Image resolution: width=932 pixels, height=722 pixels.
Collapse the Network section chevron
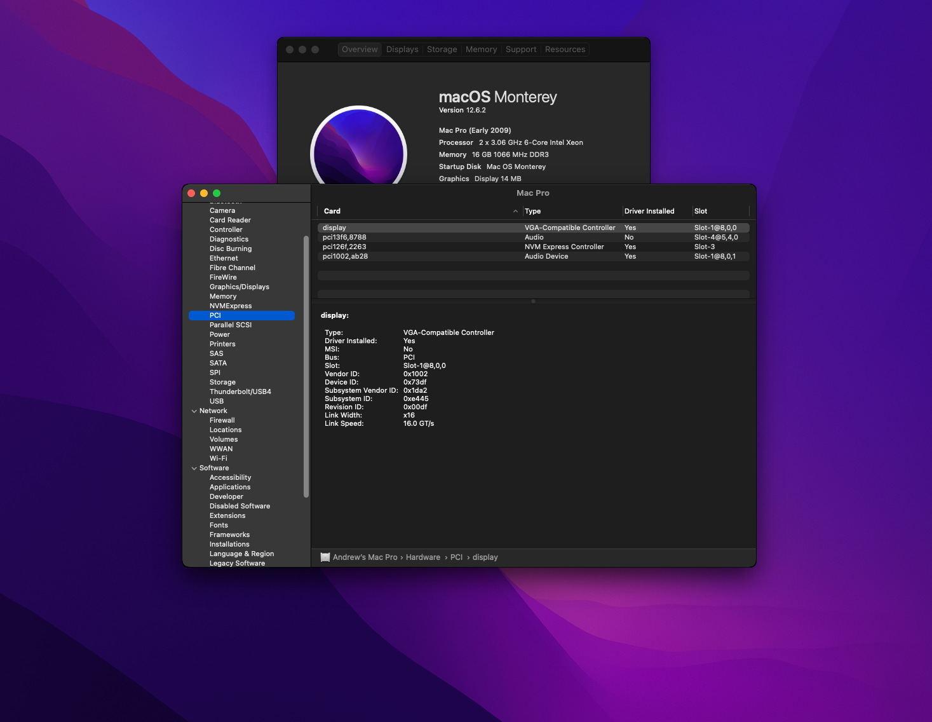tap(194, 411)
